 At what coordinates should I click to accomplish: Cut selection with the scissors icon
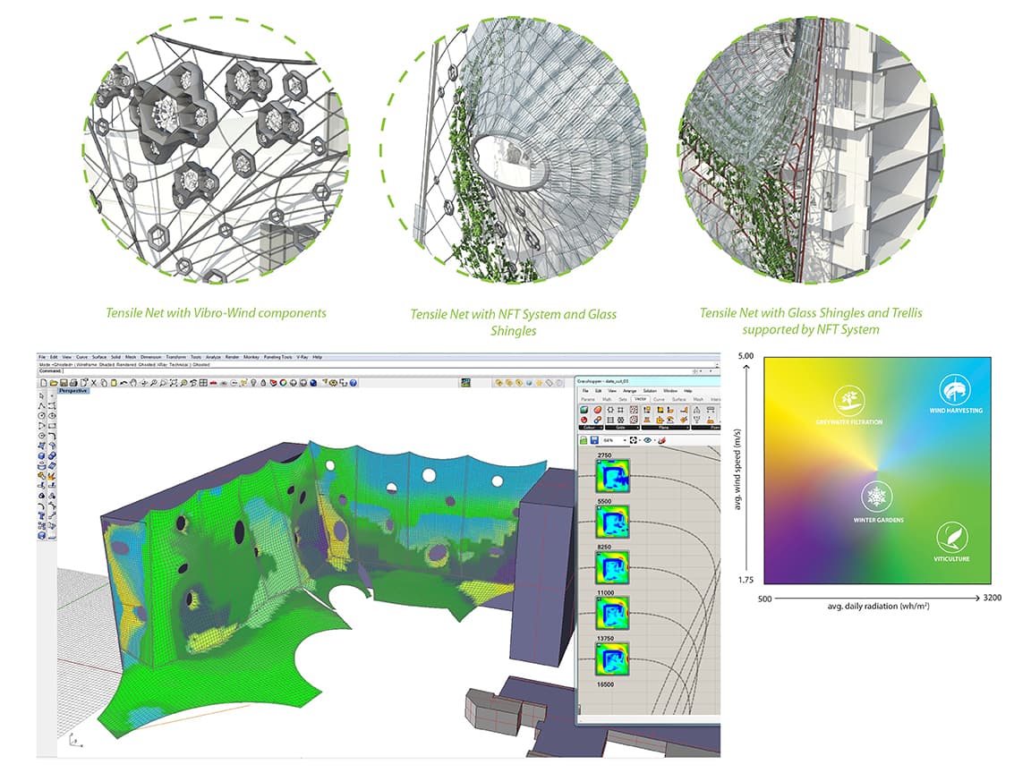93,383
